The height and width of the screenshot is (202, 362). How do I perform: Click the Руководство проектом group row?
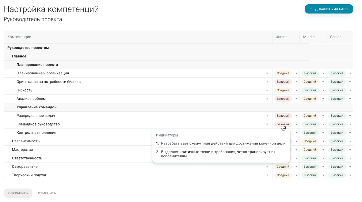point(178,48)
